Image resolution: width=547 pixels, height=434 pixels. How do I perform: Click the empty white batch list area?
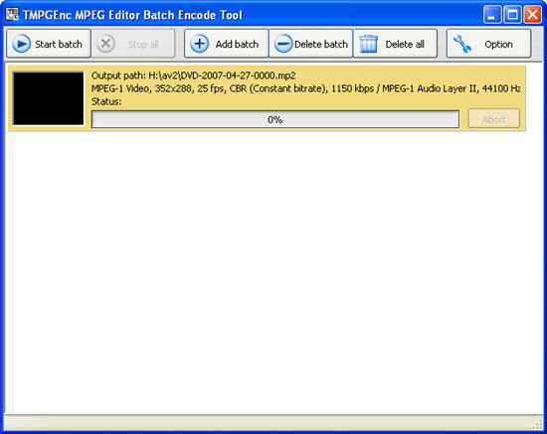273,272
